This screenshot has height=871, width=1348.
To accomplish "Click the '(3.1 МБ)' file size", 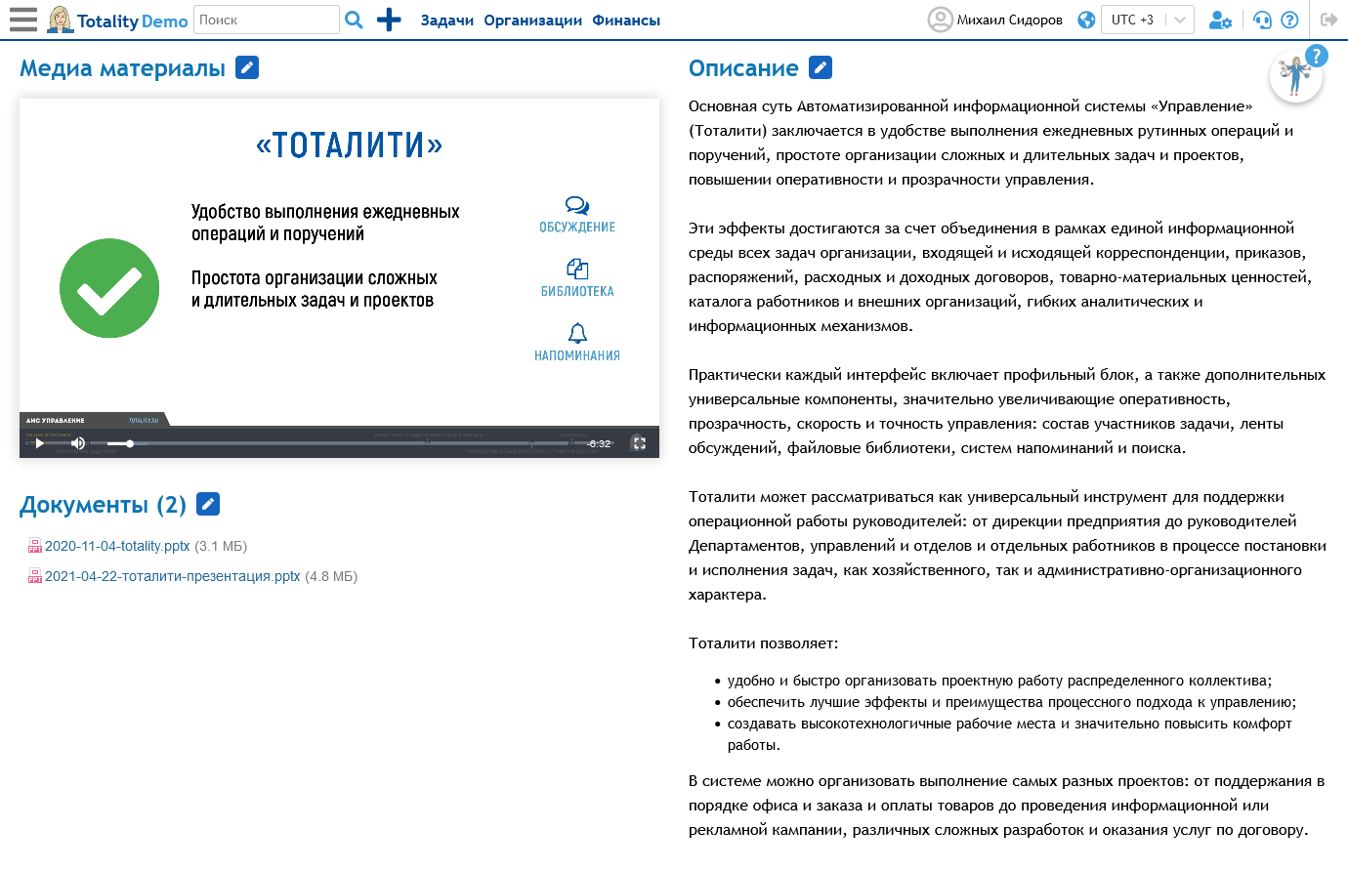I will [221, 546].
